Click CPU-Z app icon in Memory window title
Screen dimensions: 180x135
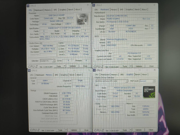29,71
